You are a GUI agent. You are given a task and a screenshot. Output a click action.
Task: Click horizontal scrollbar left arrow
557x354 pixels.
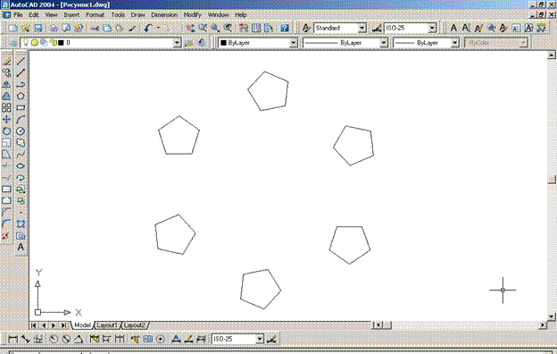378,324
